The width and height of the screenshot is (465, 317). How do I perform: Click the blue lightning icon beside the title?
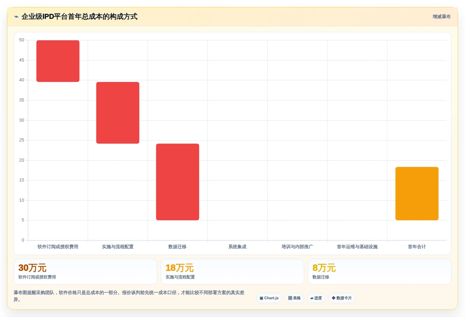(x=16, y=17)
